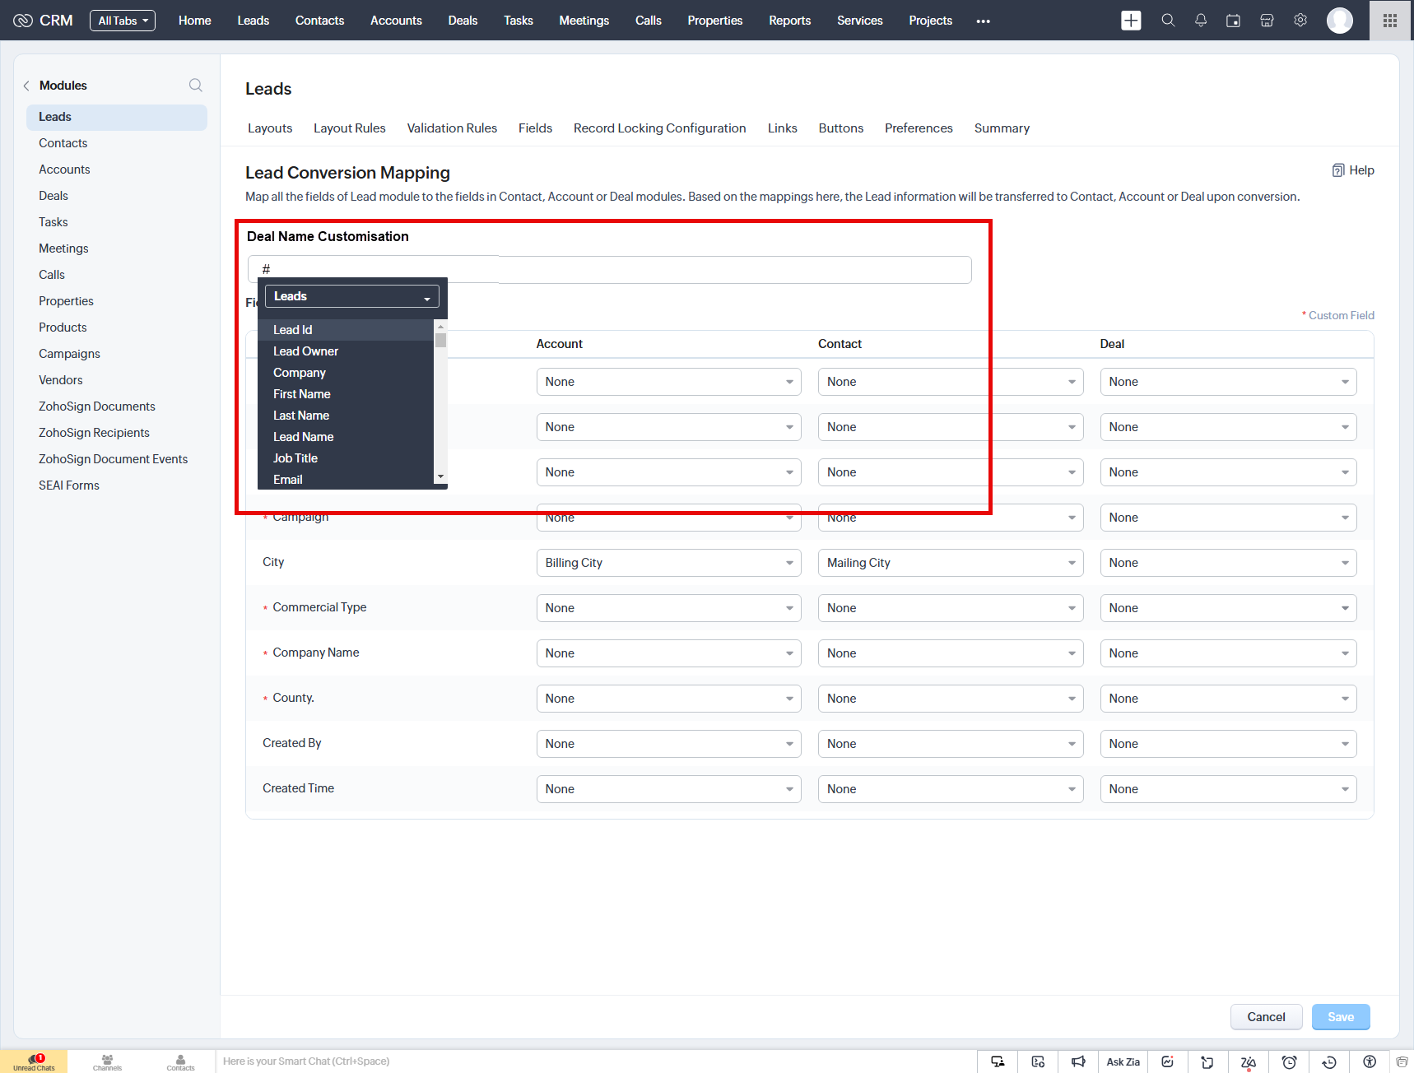Open the Summary tab

(1002, 128)
